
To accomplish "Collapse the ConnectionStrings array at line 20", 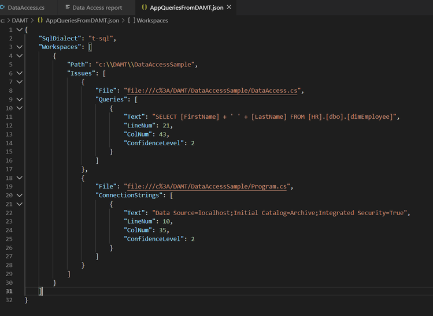I will tap(20, 195).
